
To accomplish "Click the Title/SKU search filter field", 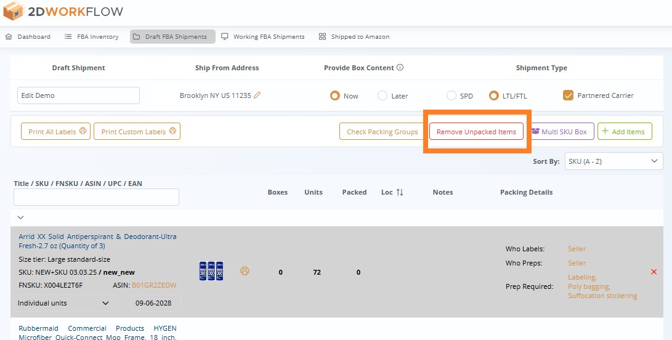I will tap(96, 197).
